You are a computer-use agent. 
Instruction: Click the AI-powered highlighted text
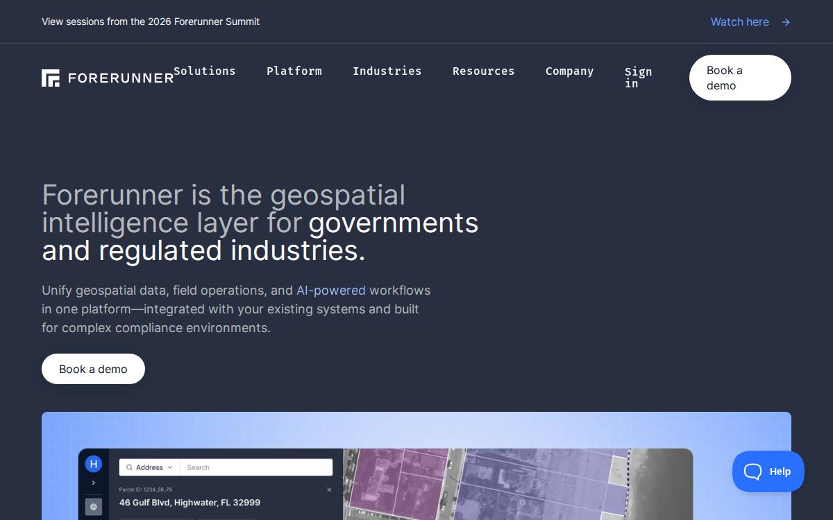pyautogui.click(x=331, y=291)
